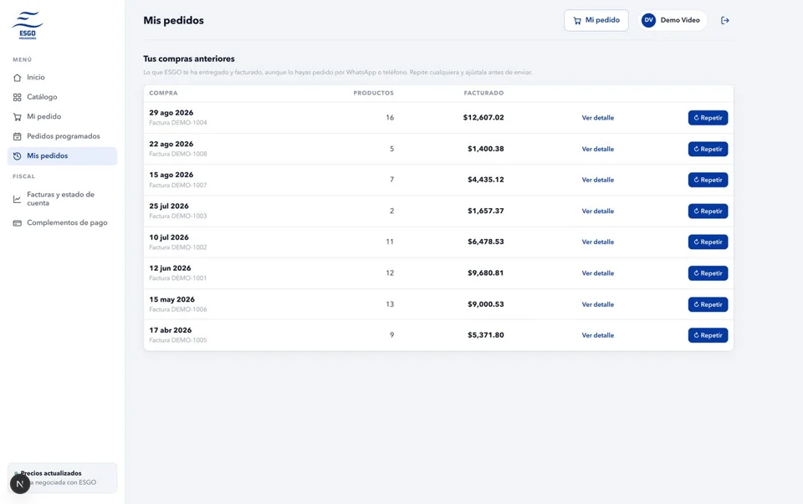Click the logout icon
The width and height of the screenshot is (803, 504).
(x=724, y=20)
